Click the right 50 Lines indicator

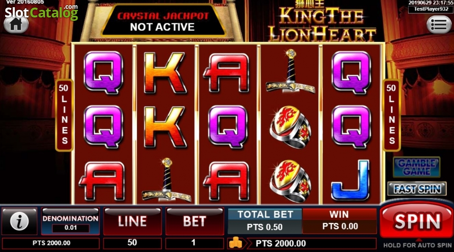point(391,115)
